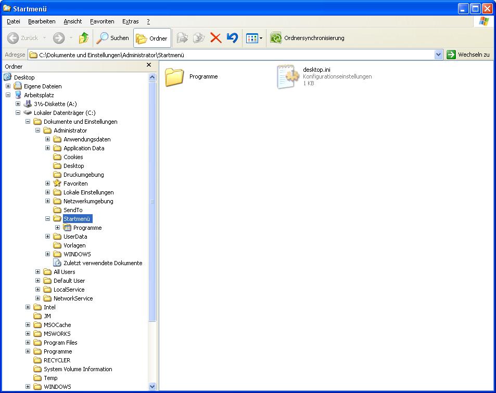This screenshot has height=393, width=496.
Task: Open the Ansicht menu
Action: click(x=73, y=21)
